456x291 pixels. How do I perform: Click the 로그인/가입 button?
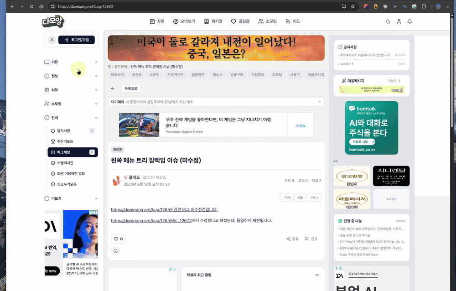(77, 40)
